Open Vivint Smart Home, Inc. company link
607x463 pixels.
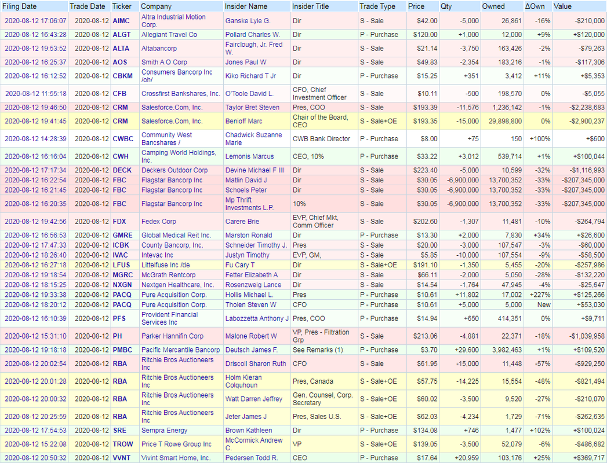(x=176, y=458)
